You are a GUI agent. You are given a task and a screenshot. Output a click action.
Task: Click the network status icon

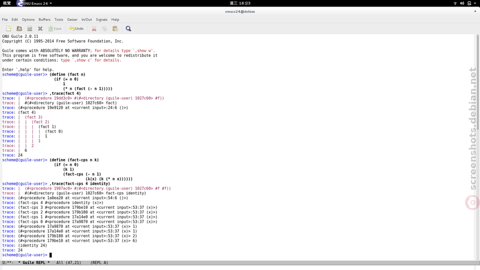[x=455, y=4]
